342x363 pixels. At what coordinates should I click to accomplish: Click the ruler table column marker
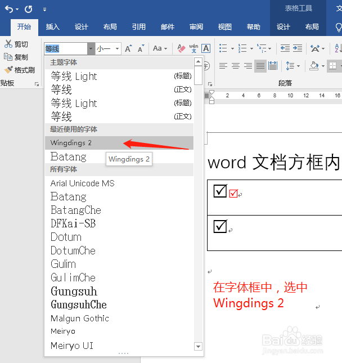click(206, 96)
